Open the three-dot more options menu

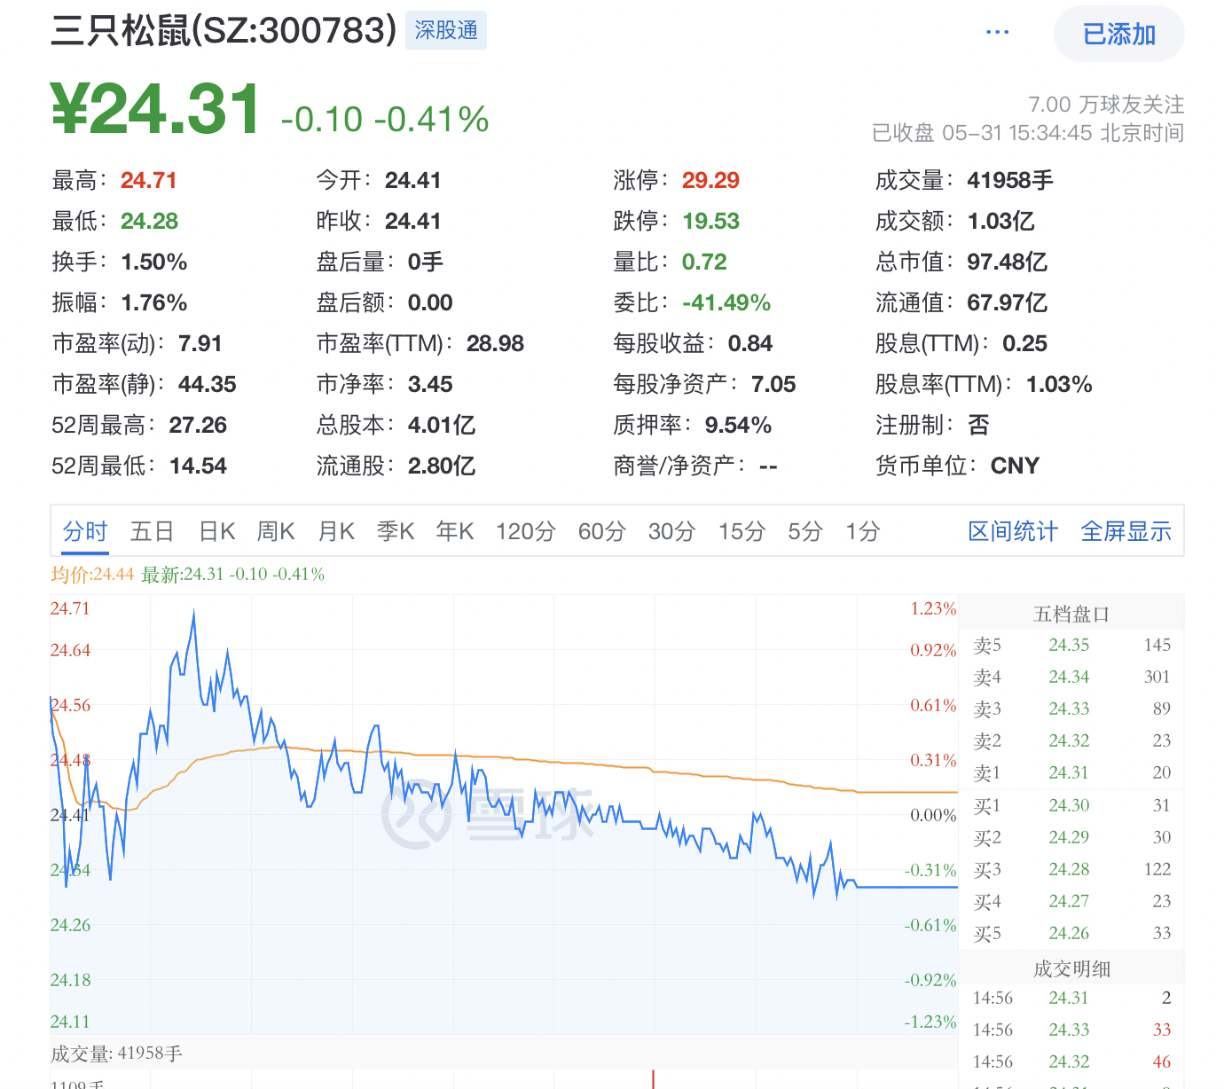pyautogui.click(x=997, y=33)
